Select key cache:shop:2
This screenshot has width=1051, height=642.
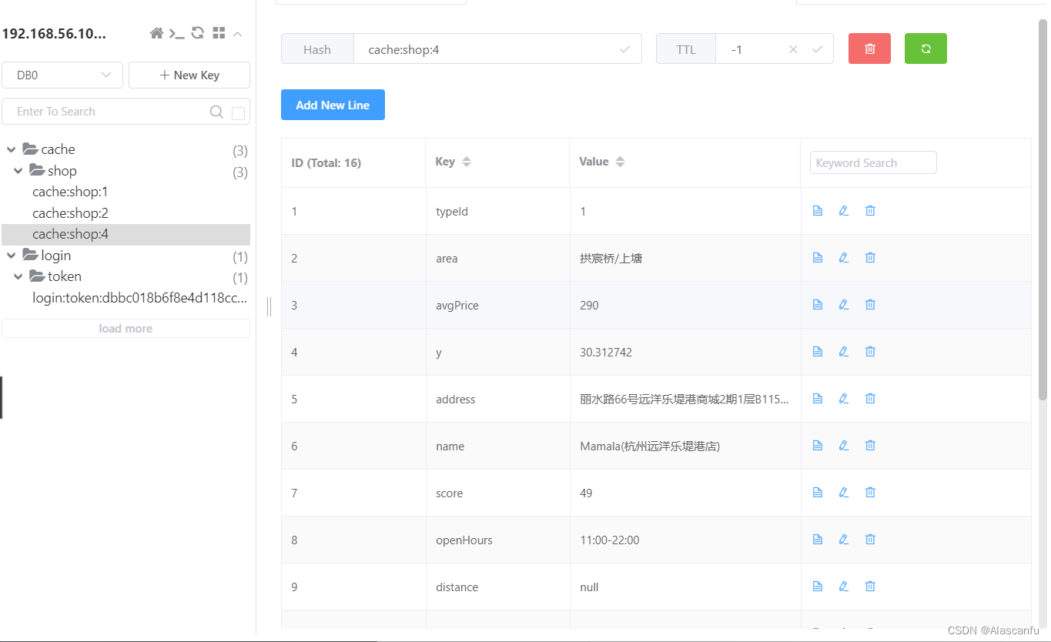tap(70, 213)
